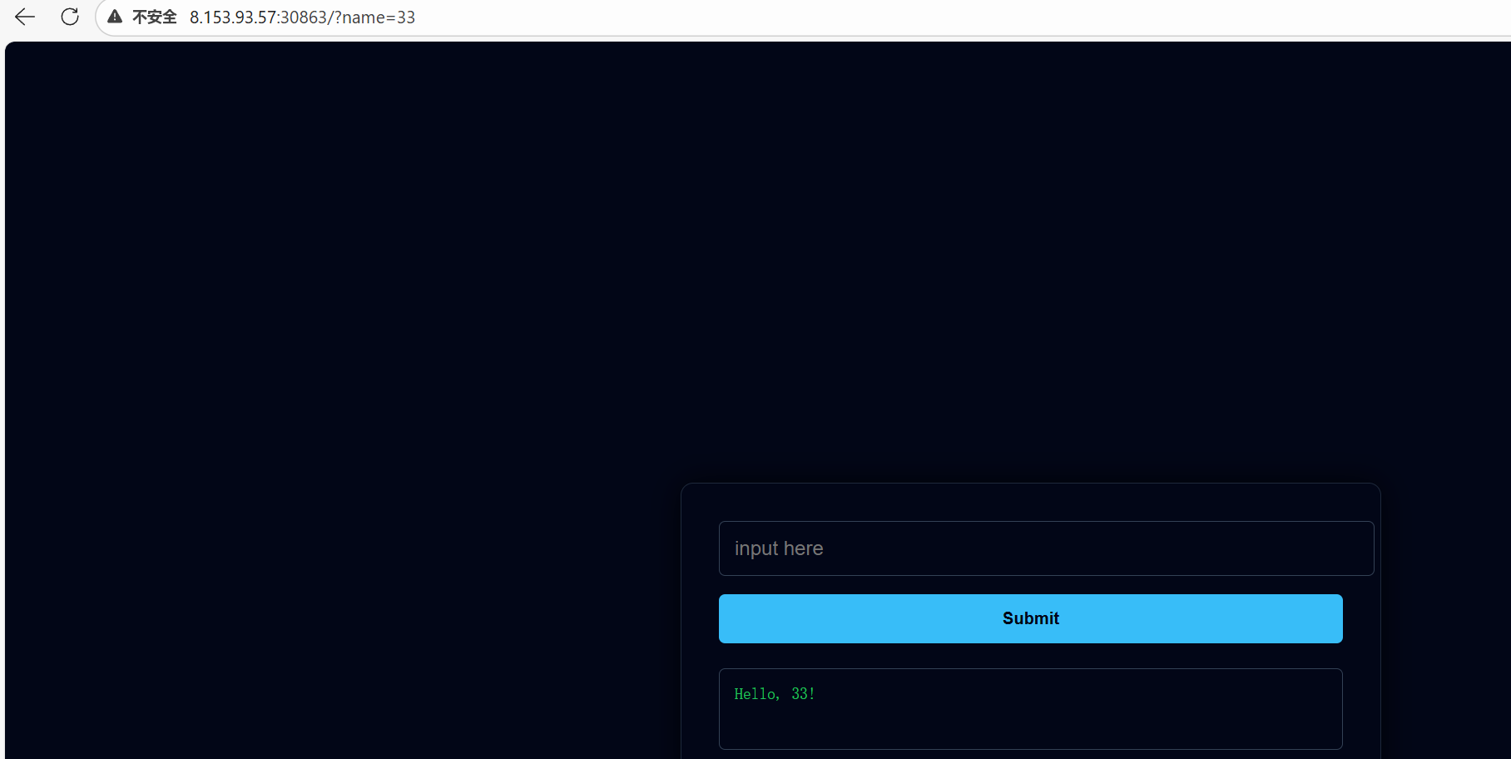The height and width of the screenshot is (759, 1511).
Task: Click the Submit label on the button
Action: point(1030,618)
